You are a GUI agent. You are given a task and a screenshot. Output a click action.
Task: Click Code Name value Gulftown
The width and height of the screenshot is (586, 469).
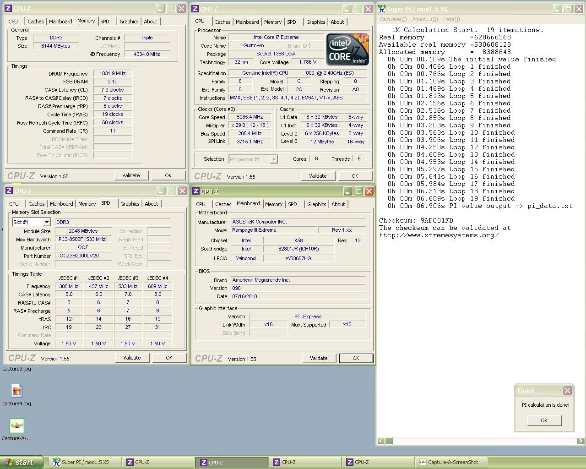[x=253, y=45]
